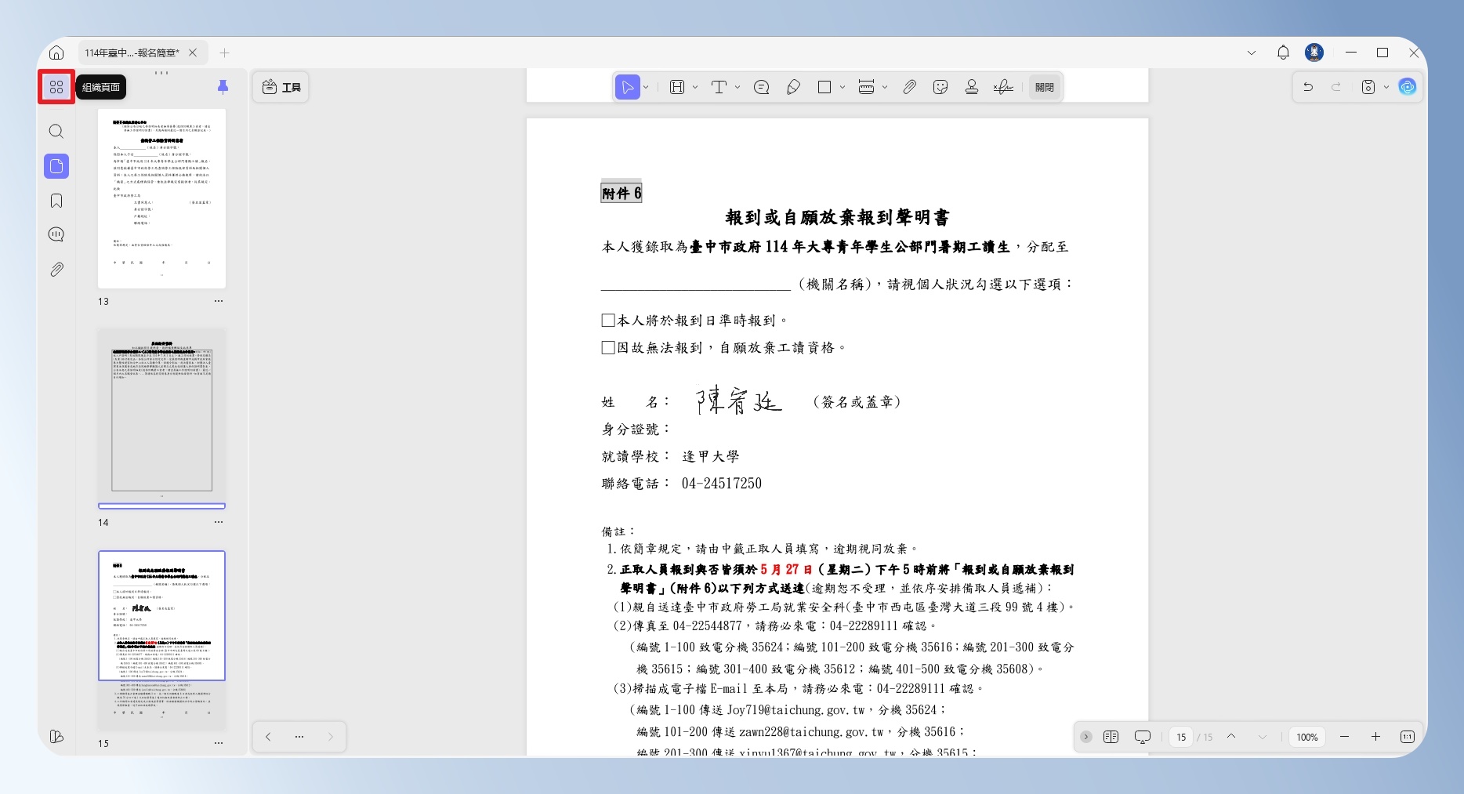The height and width of the screenshot is (794, 1464).
Task: Click the sticker icon in toolbar
Action: (x=940, y=87)
